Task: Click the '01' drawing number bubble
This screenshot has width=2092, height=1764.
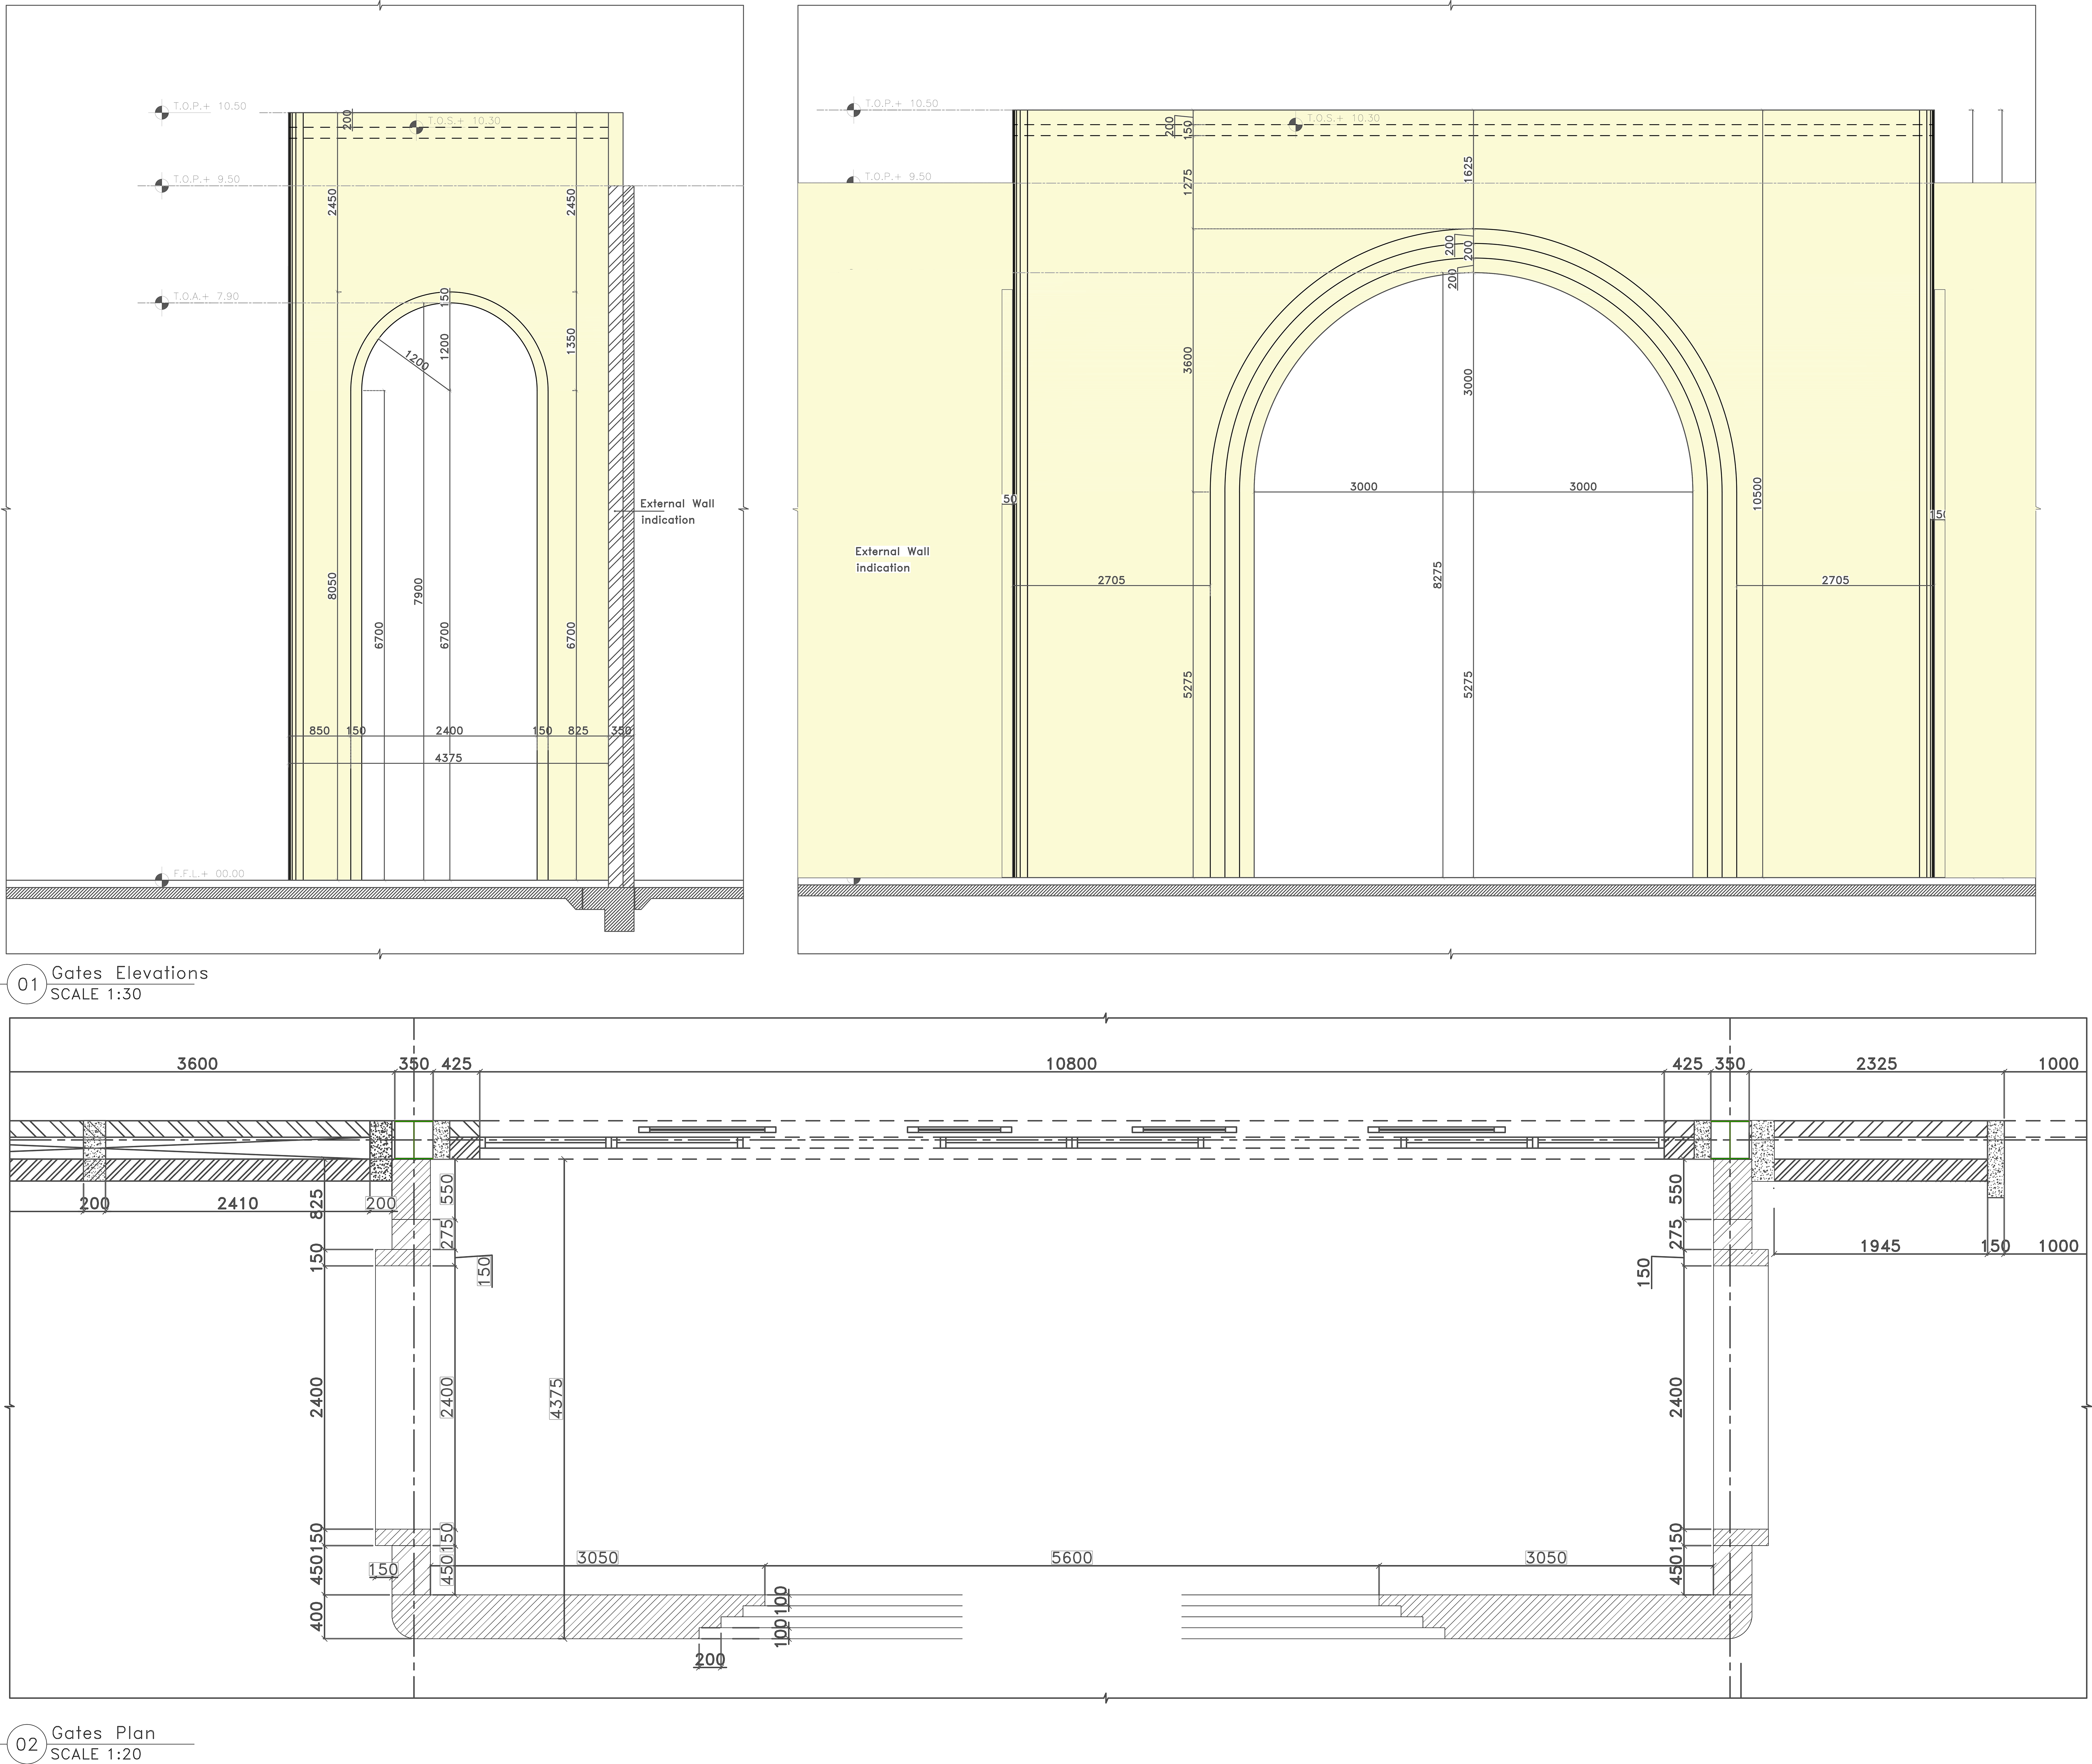Action: click(x=27, y=985)
